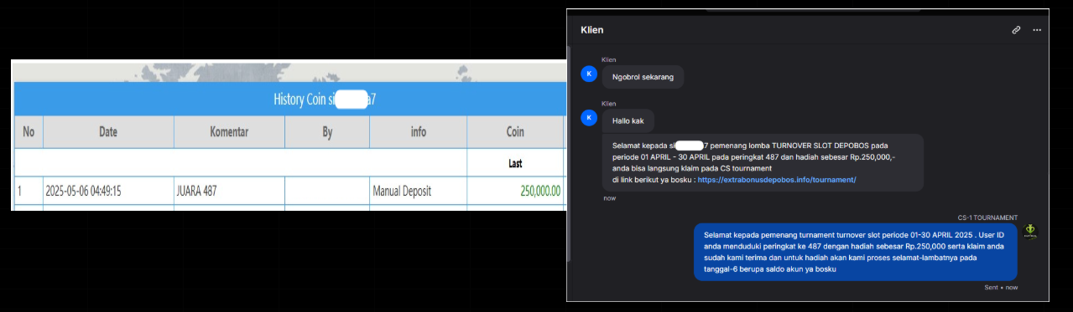
Task: Click the Klien chat title
Action: (592, 30)
